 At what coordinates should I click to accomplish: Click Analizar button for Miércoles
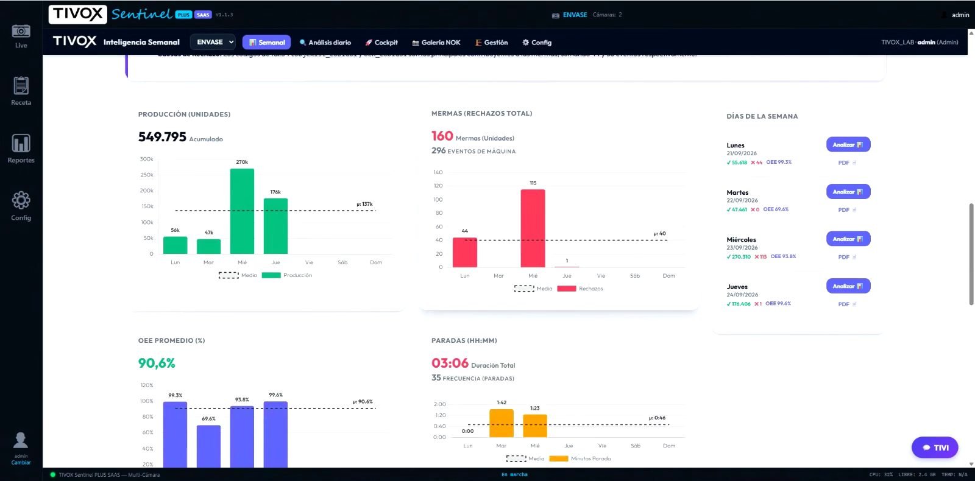(x=848, y=239)
